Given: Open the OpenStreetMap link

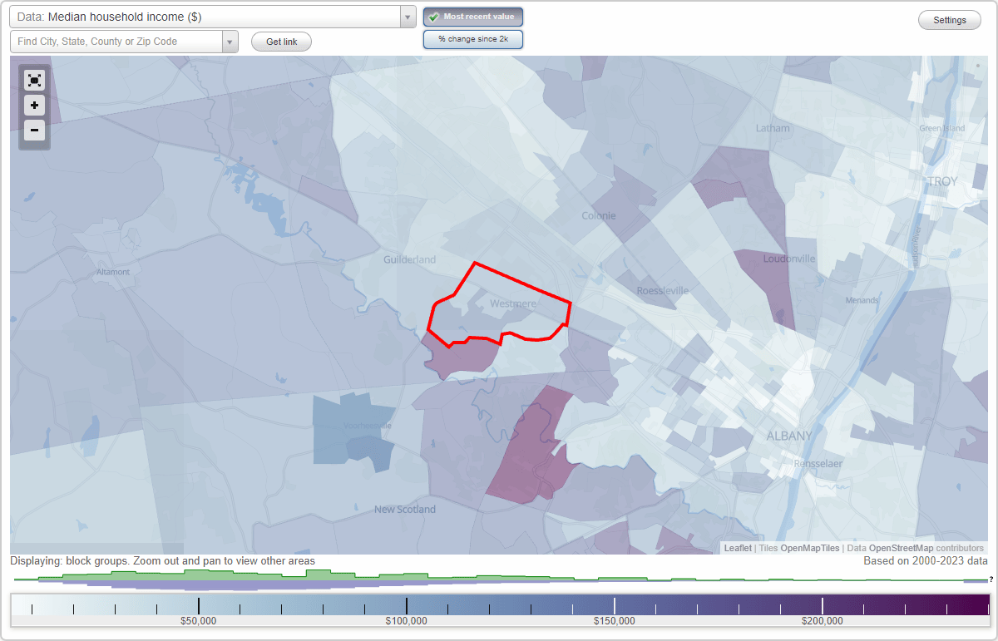Looking at the screenshot, I should pyautogui.click(x=901, y=548).
